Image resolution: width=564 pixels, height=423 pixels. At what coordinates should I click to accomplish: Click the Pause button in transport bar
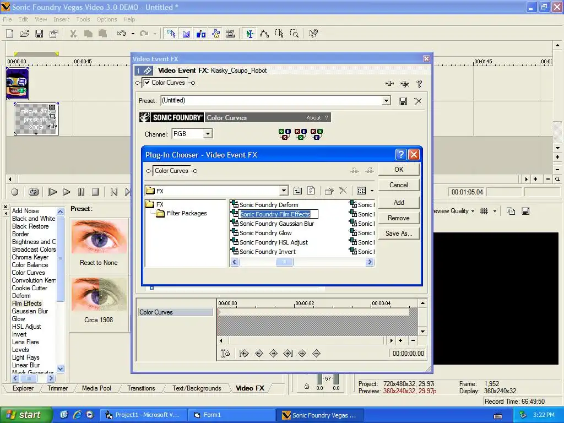[82, 192]
